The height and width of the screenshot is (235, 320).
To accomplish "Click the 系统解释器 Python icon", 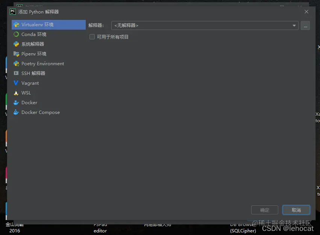I will 16,44.
